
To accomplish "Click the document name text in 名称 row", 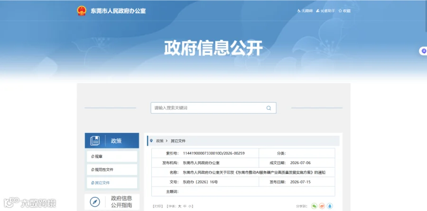I will coord(254,172).
